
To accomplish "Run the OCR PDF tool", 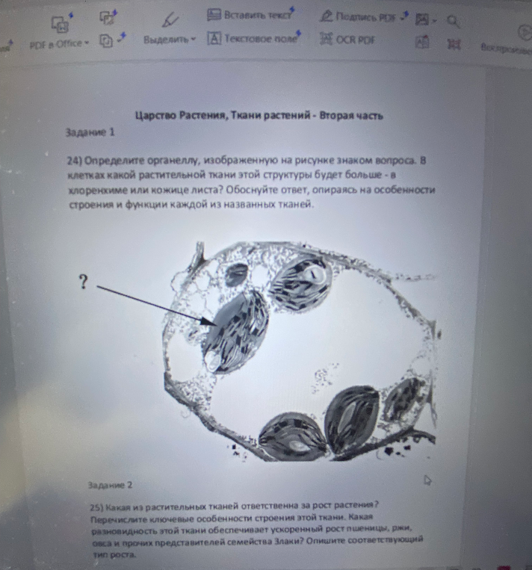I will (347, 40).
